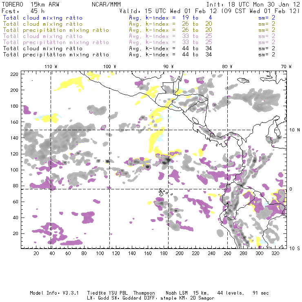Viewport: 302px width, 302px height.
Task: Click the 180 tick on the vertical axis
Action: point(14,106)
